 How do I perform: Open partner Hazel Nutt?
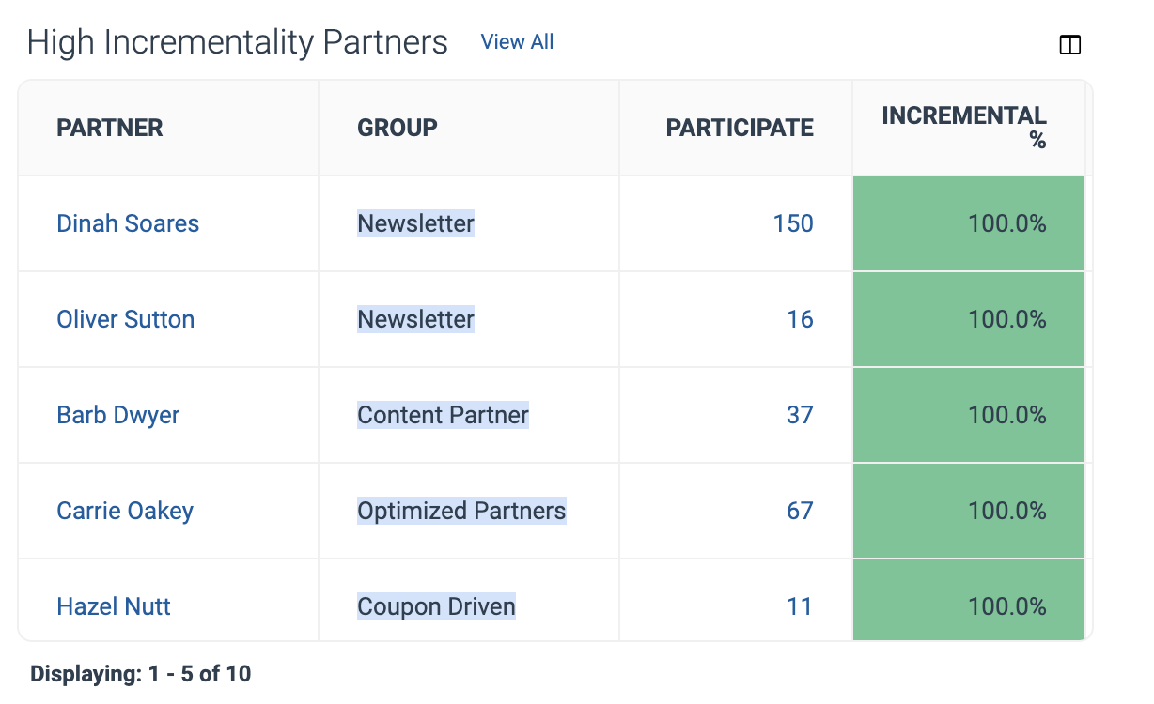[x=114, y=606]
